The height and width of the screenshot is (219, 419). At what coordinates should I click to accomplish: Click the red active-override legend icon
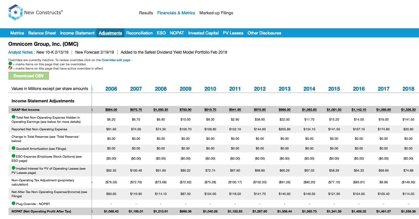point(10,68)
